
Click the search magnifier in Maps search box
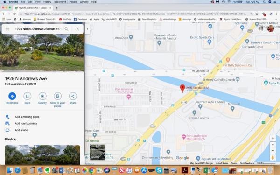pyautogui.click(x=66, y=29)
